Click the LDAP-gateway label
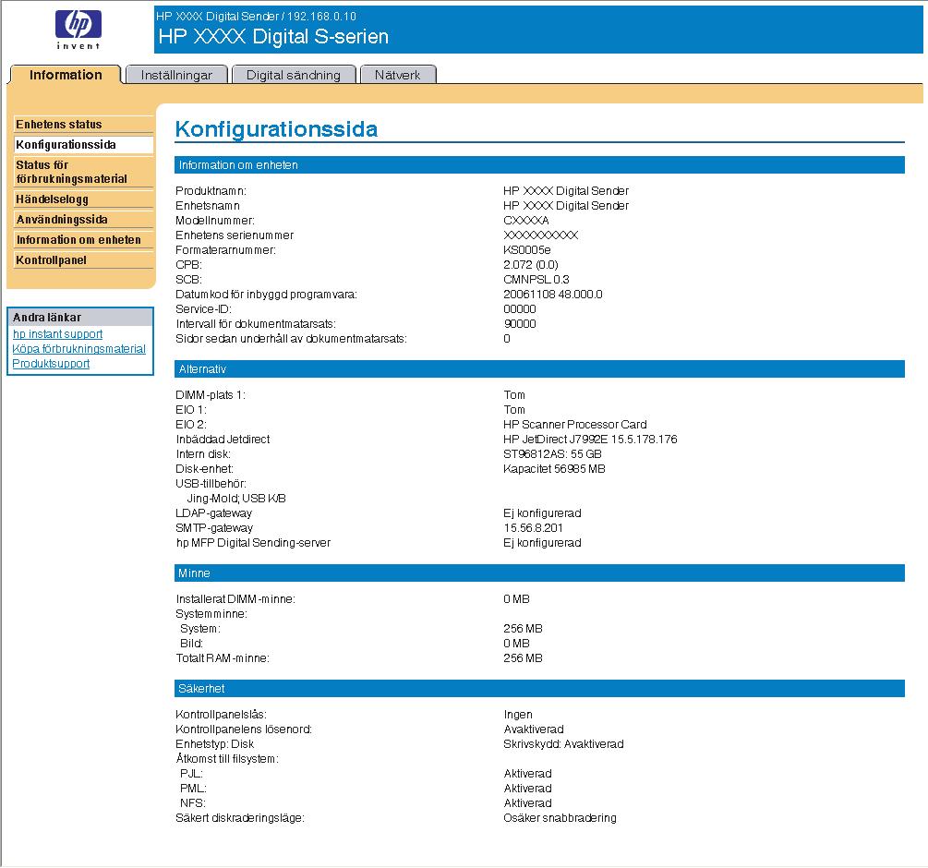 click(213, 513)
